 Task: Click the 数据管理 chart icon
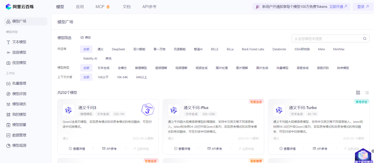(8, 135)
